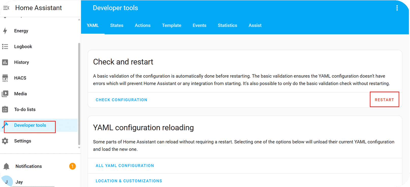The image size is (410, 187).
Task: Switch to the States tab
Action: pyautogui.click(x=117, y=25)
